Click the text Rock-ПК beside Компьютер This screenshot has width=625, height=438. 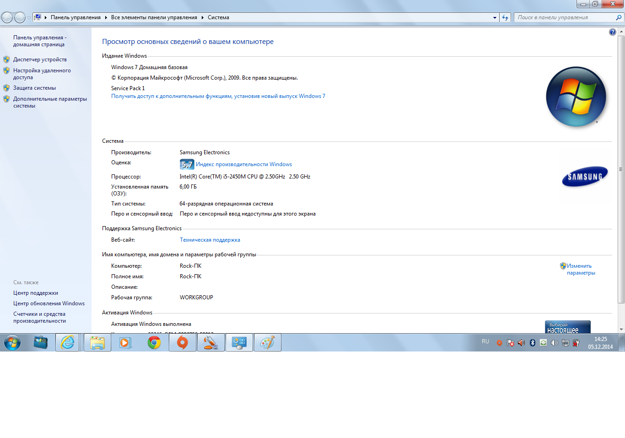[190, 266]
